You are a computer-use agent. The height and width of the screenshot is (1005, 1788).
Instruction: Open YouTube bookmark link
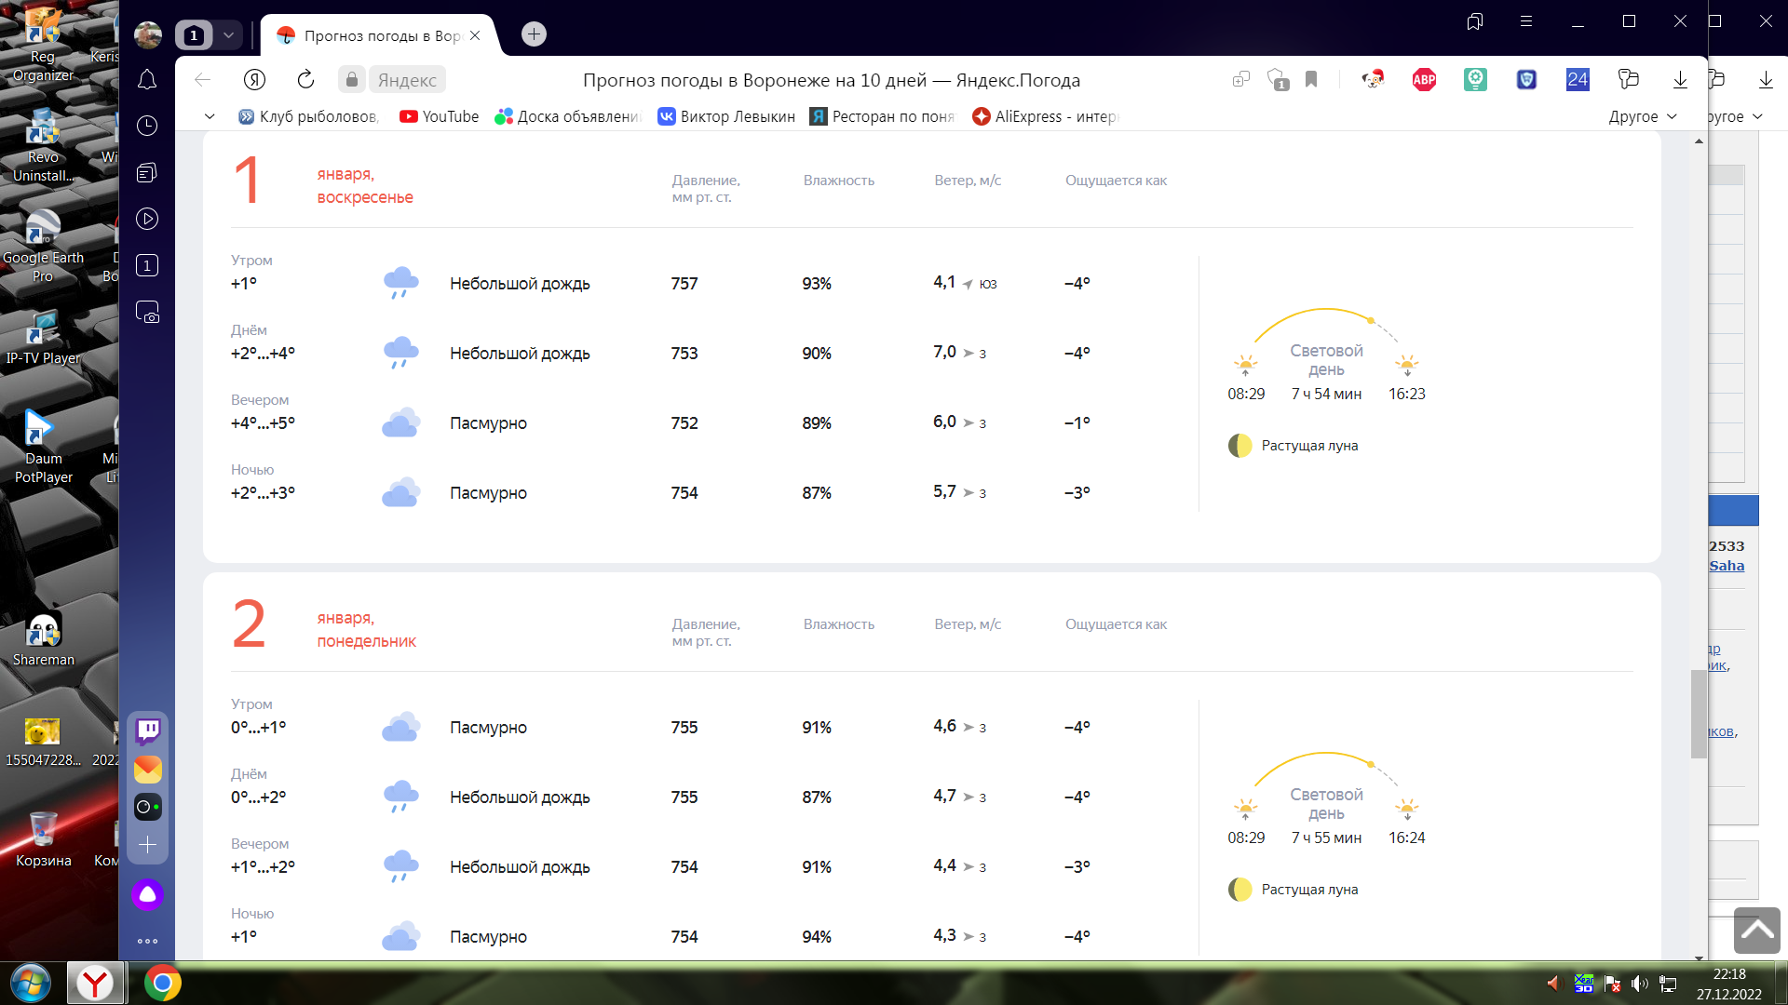point(439,116)
